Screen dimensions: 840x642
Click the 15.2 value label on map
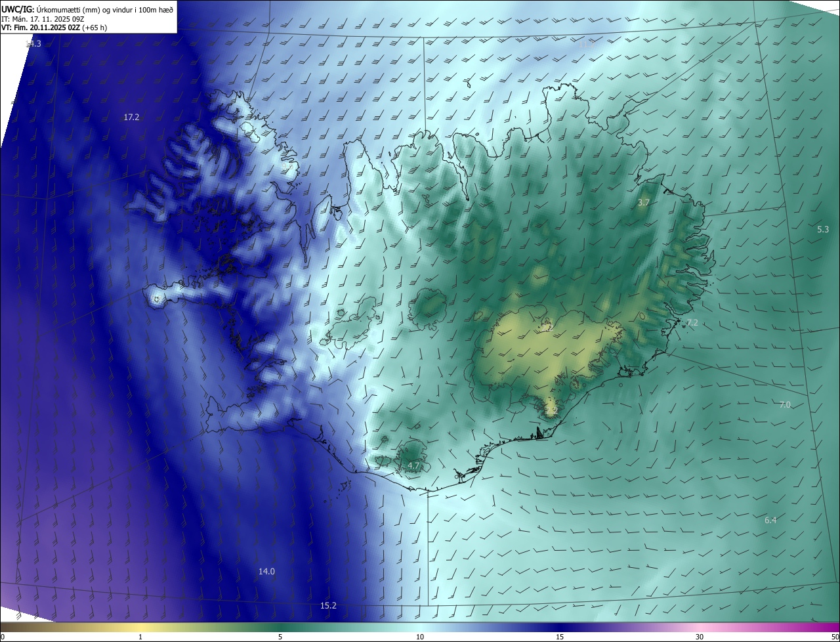coord(328,605)
